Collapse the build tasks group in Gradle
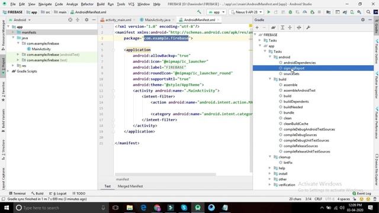 [270, 79]
